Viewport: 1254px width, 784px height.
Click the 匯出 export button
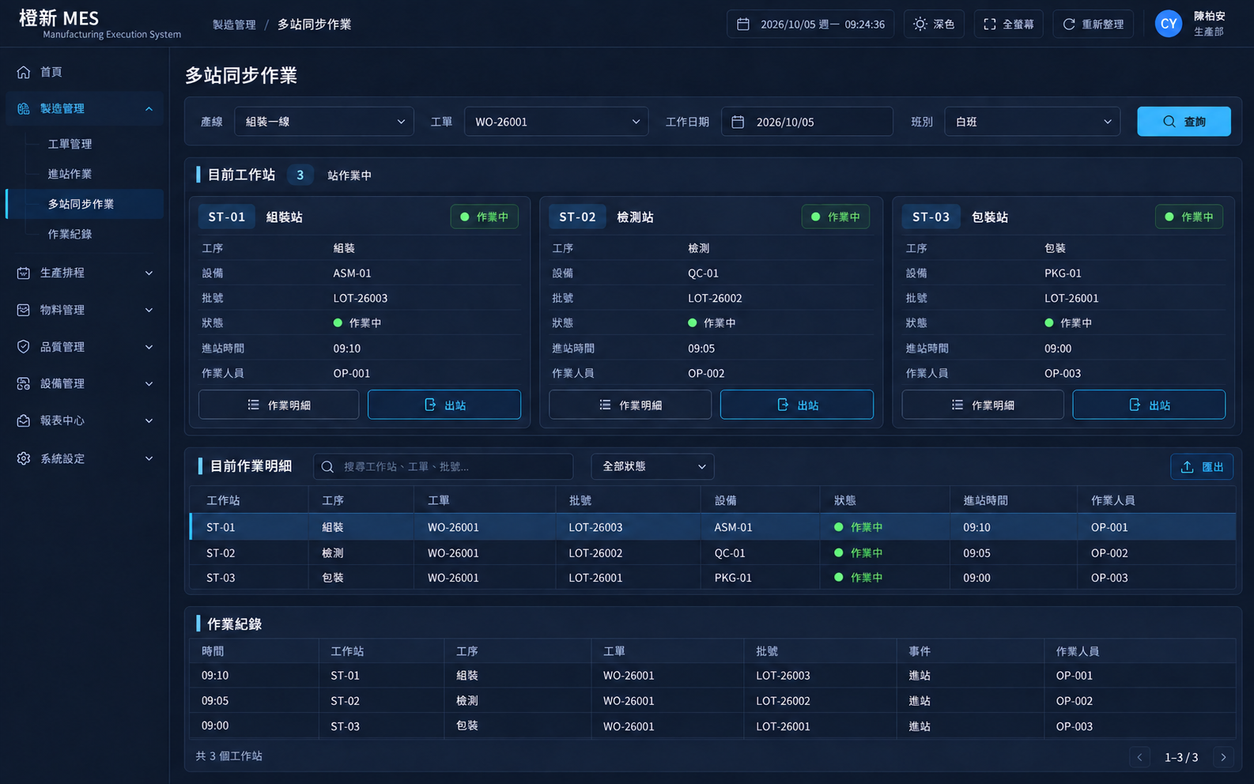coord(1202,466)
